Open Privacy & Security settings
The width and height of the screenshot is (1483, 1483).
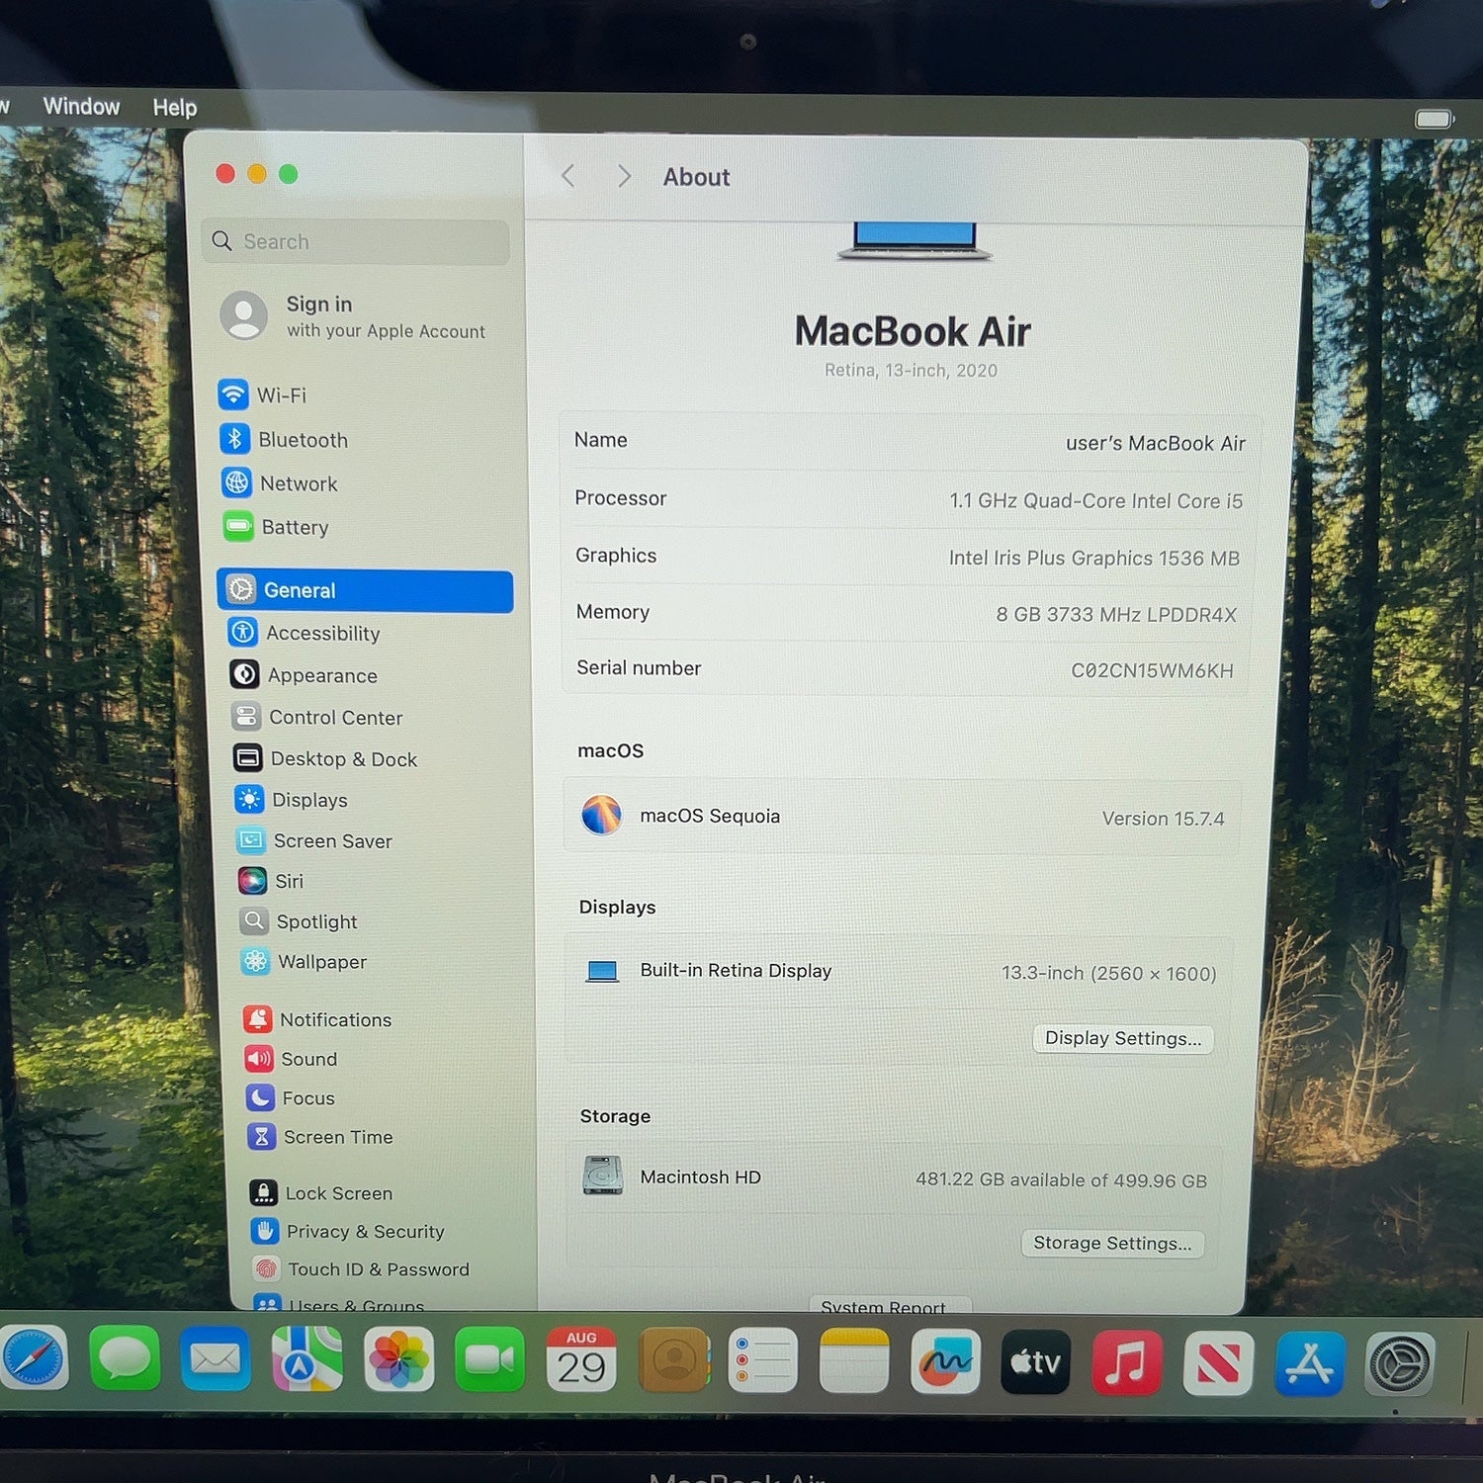coord(348,1231)
